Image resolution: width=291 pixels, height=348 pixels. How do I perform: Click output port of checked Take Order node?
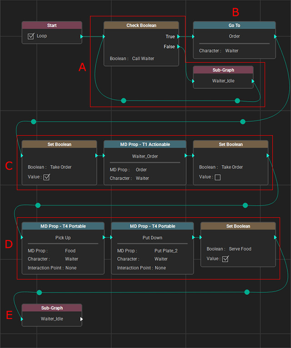[x=96, y=156]
